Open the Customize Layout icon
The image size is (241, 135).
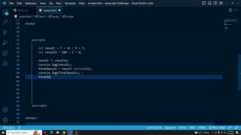point(221,3)
